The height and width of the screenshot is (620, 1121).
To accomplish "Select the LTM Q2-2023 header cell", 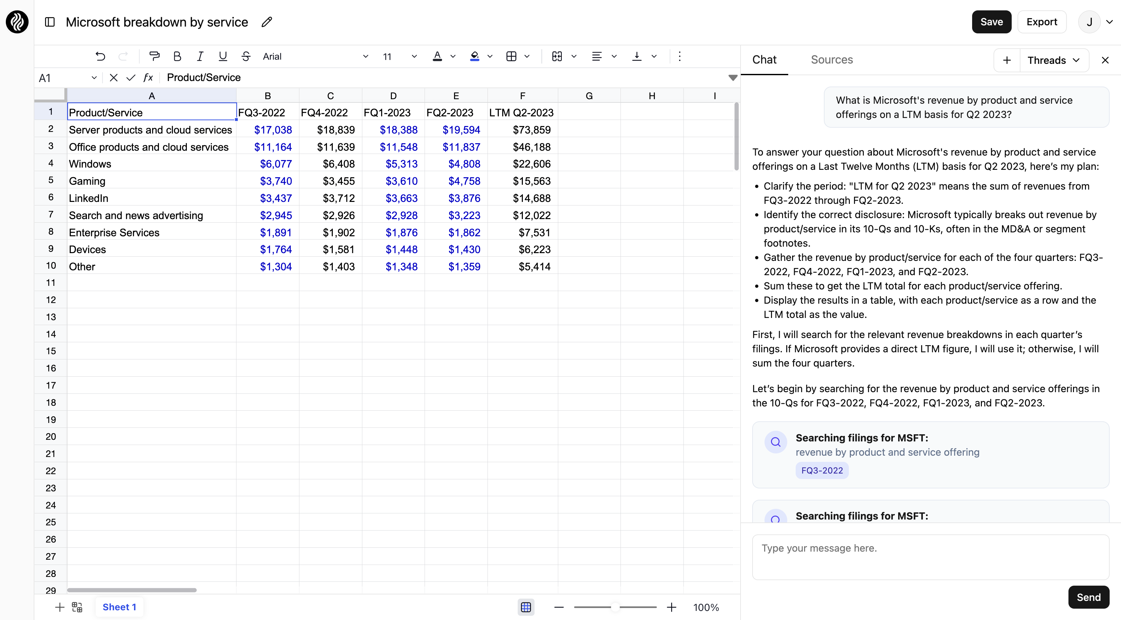I will (x=522, y=112).
